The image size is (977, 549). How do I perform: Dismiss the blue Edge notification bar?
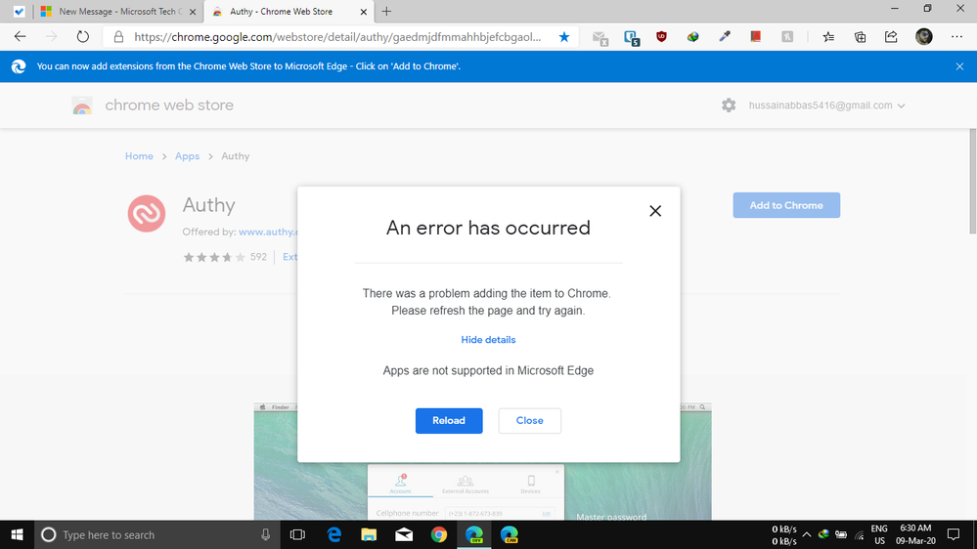click(959, 66)
